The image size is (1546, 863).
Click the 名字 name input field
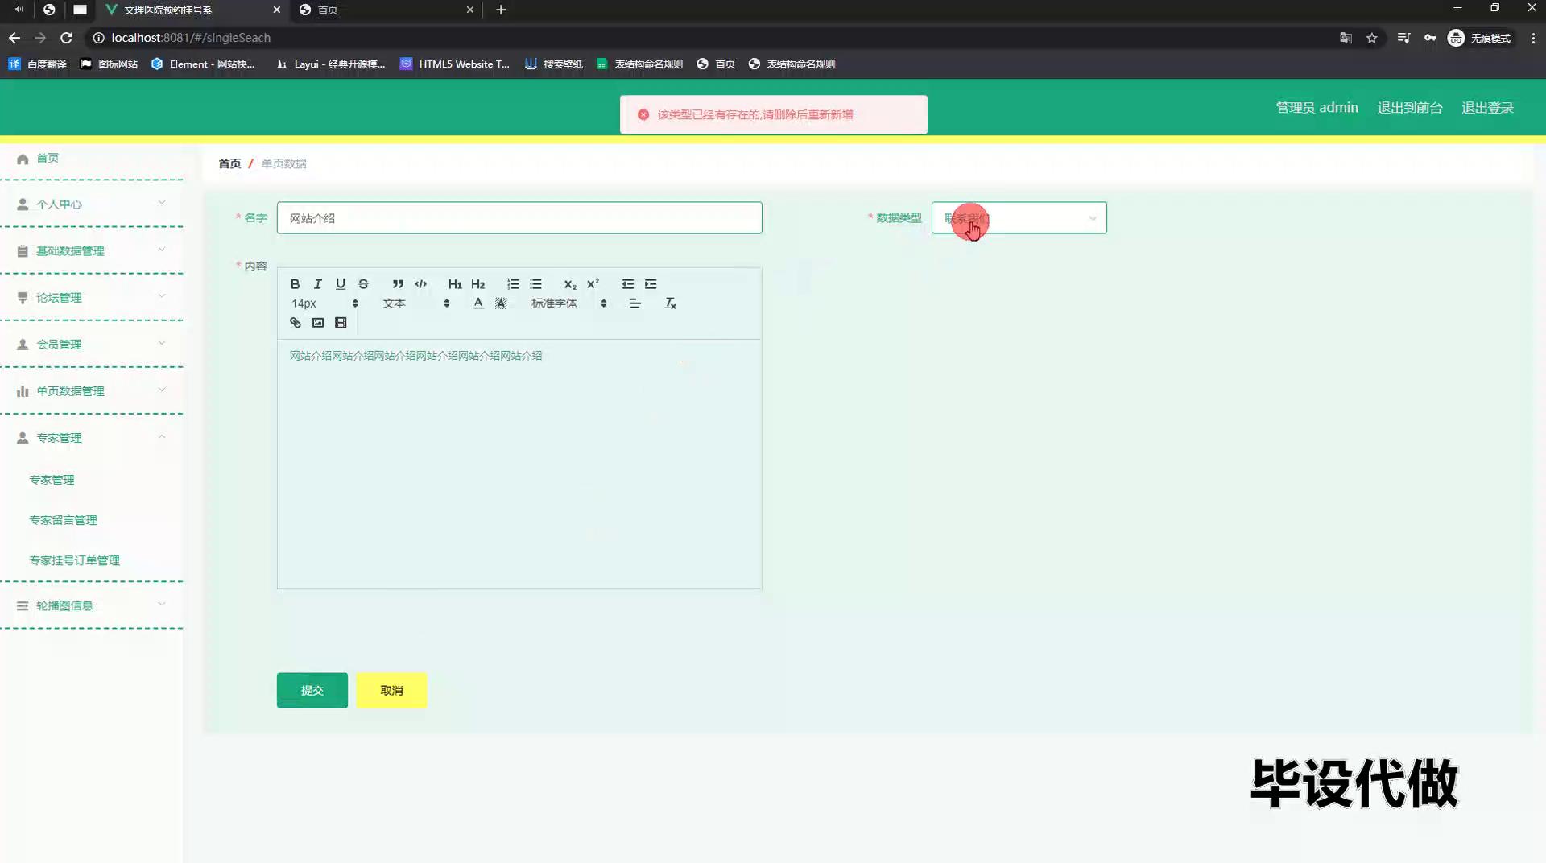519,218
